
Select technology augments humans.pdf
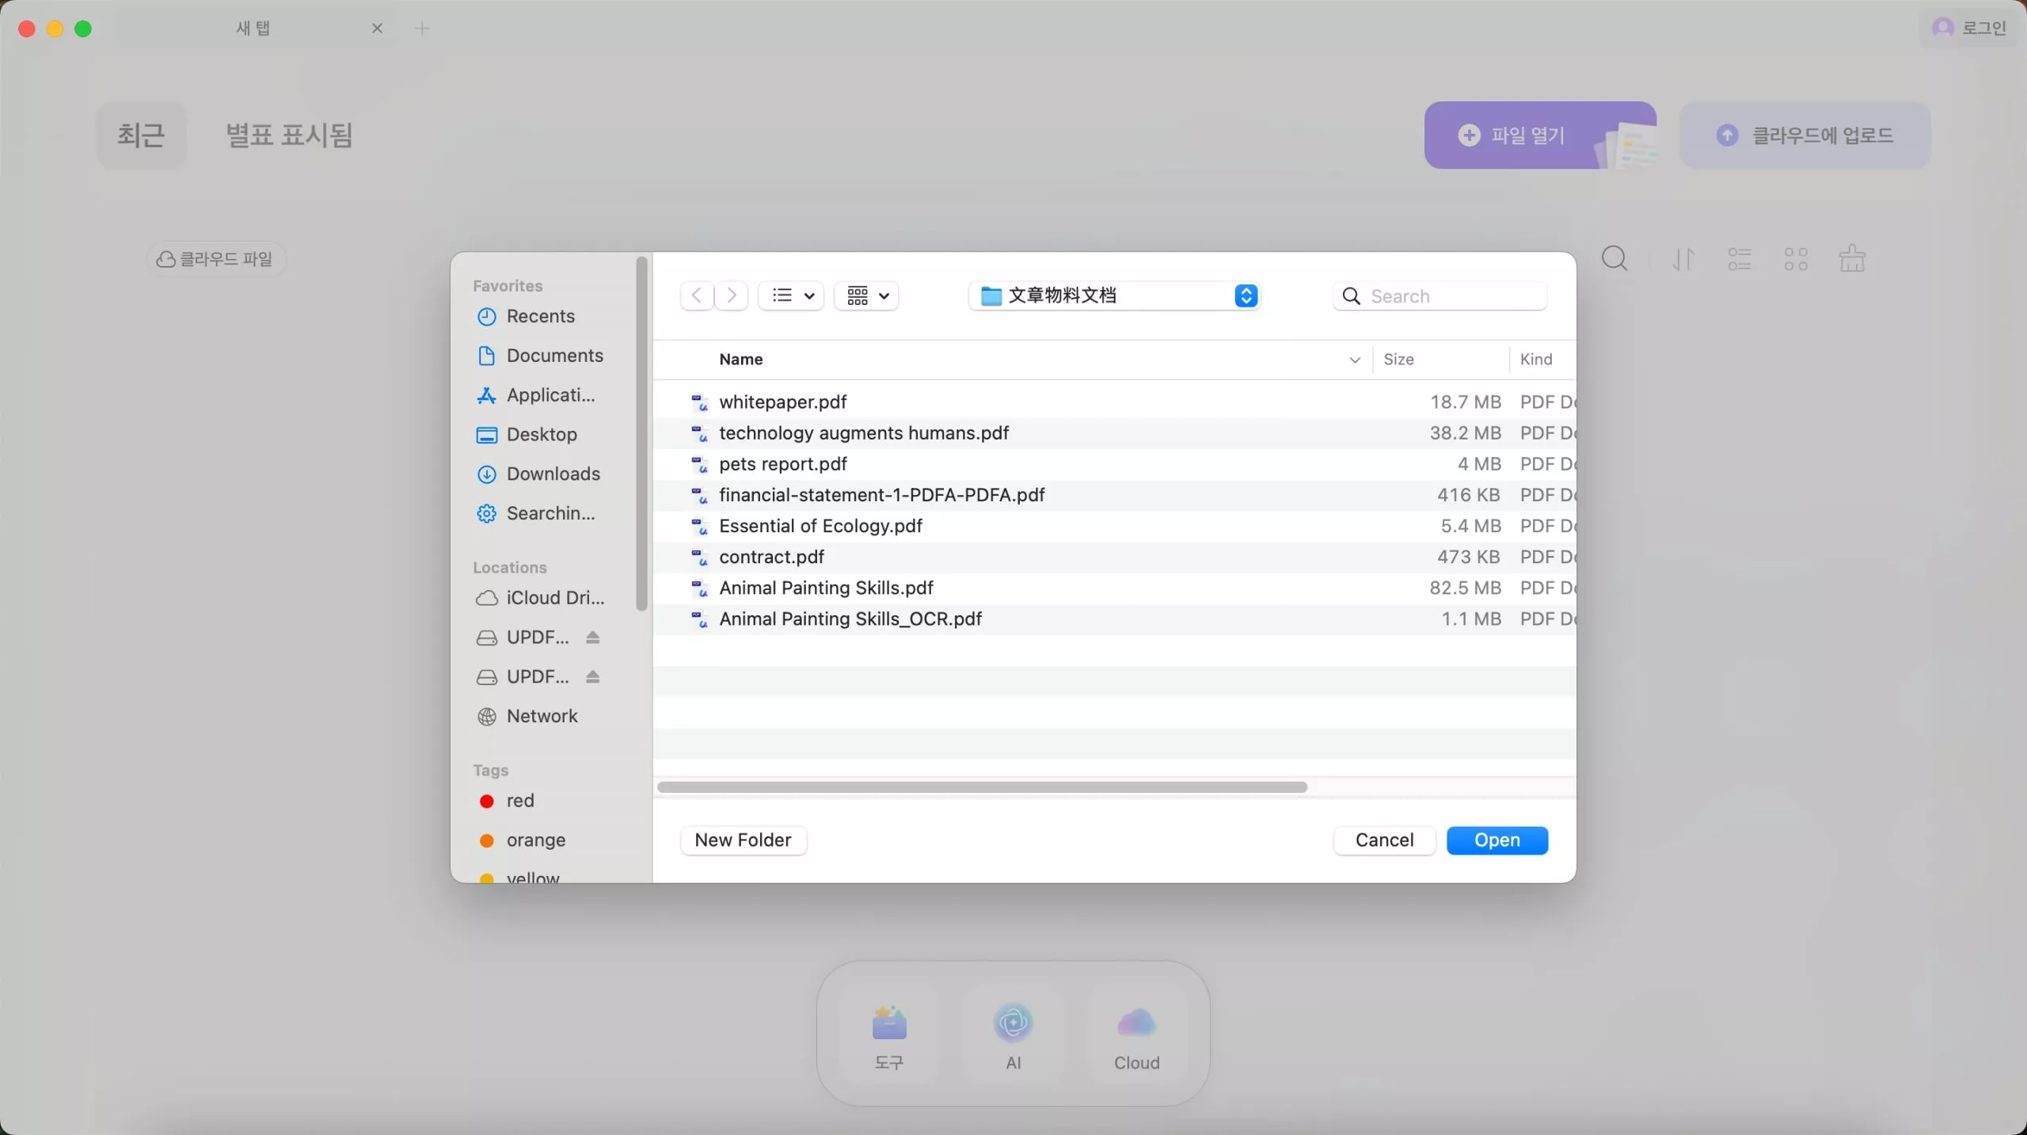1114,432
